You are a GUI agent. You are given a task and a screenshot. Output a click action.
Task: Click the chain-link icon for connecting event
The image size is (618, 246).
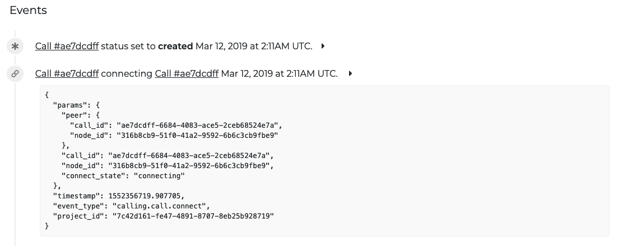(x=15, y=74)
